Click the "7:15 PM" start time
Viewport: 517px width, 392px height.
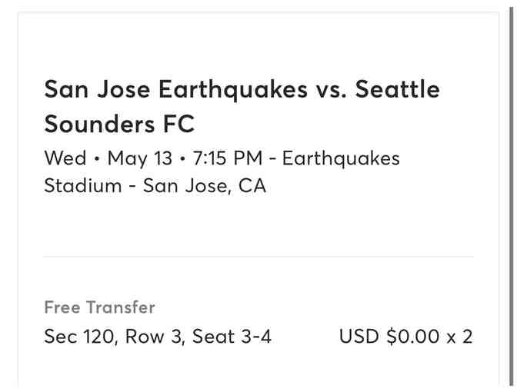[x=228, y=158]
